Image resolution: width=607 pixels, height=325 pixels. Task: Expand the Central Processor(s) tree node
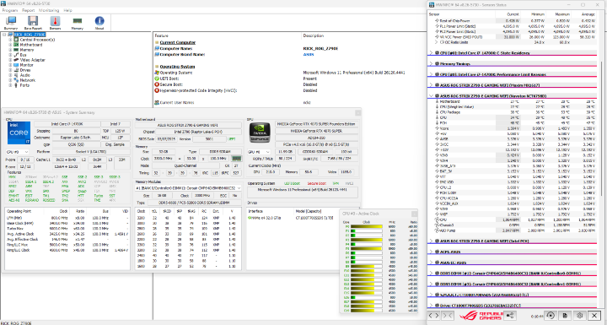click(x=10, y=40)
